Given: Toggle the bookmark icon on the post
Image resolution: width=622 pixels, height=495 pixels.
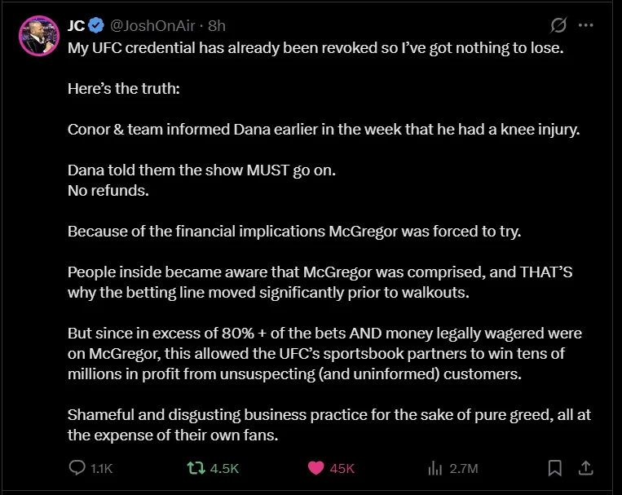Looking at the screenshot, I should (555, 468).
